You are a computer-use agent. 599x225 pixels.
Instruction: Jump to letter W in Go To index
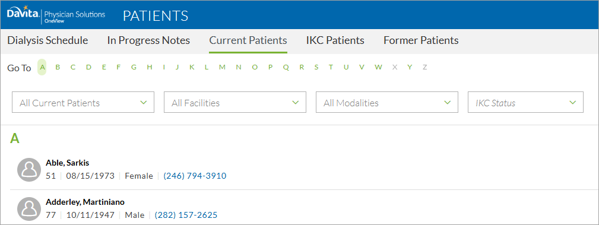click(x=378, y=67)
